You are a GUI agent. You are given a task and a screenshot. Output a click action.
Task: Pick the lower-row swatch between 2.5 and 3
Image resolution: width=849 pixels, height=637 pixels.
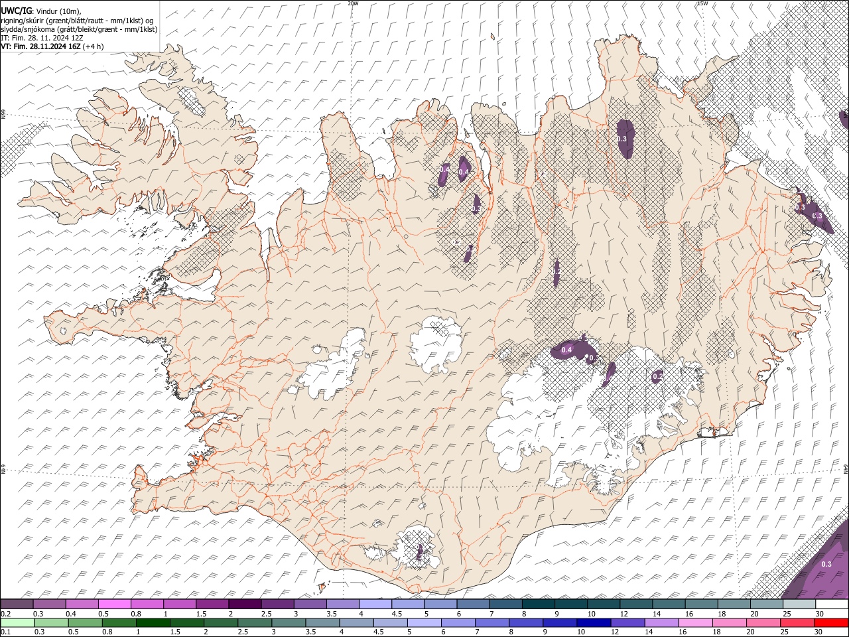(x=255, y=622)
